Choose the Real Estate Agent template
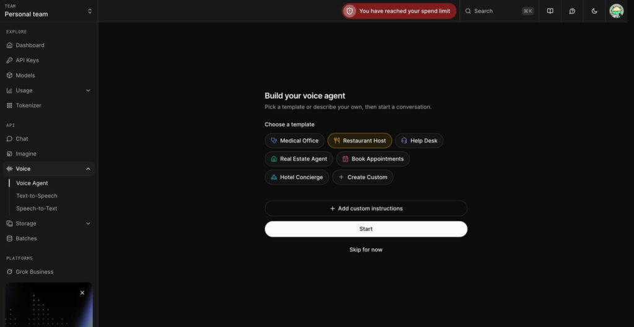634x327 pixels. [299, 159]
